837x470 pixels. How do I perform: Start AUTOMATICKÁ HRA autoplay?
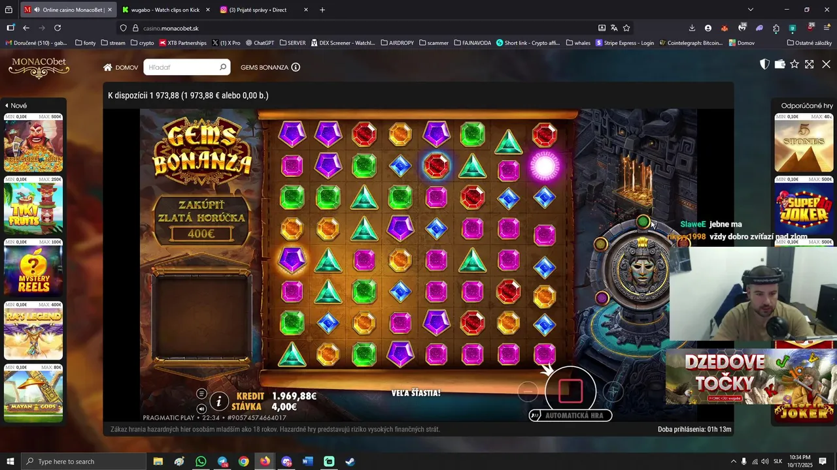[x=570, y=415]
